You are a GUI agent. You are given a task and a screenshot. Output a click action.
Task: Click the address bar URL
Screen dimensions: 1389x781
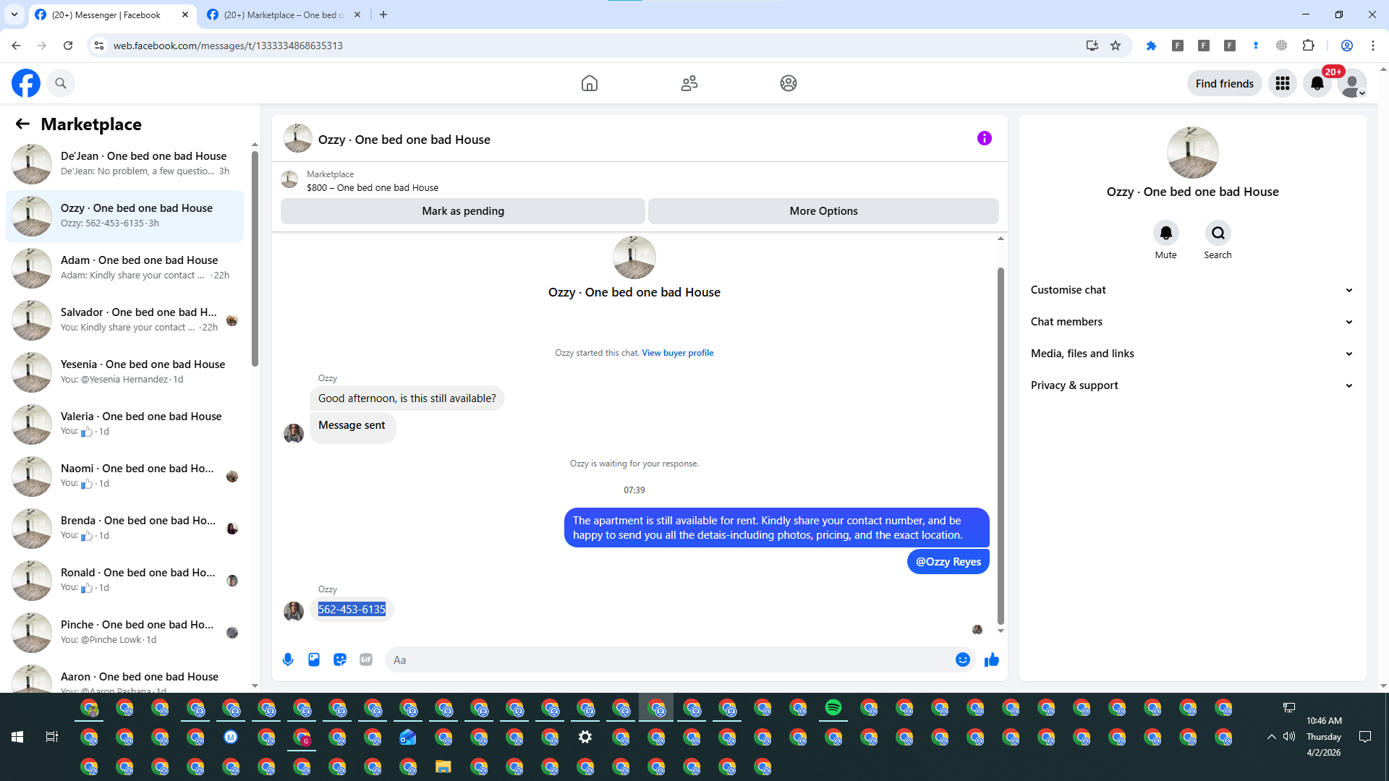(228, 46)
